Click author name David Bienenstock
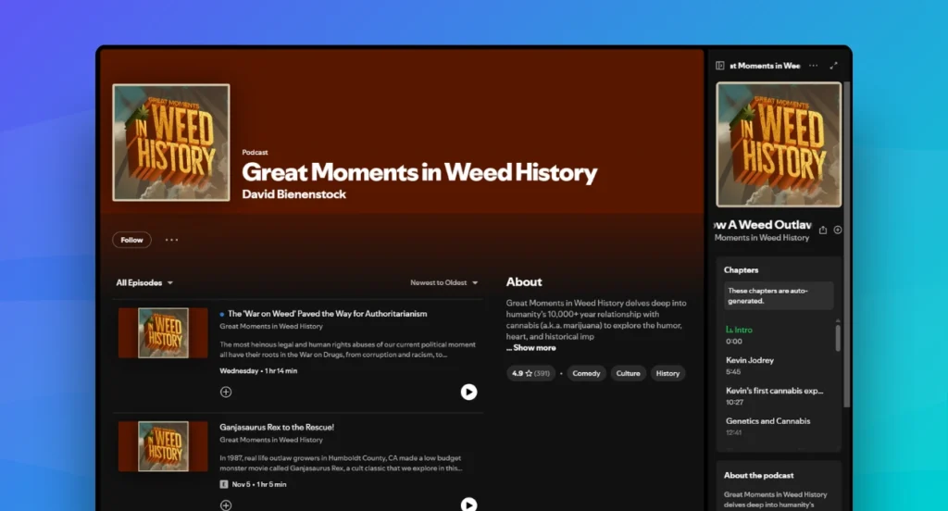Viewport: 948px width, 511px height. 293,194
